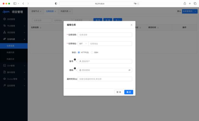Sort by 修改时间 column
The height and width of the screenshot is (121, 199).
pyautogui.click(x=158, y=28)
